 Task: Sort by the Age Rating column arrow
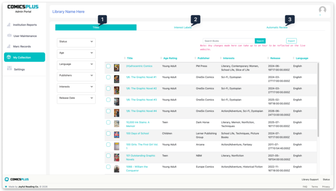point(161,58)
